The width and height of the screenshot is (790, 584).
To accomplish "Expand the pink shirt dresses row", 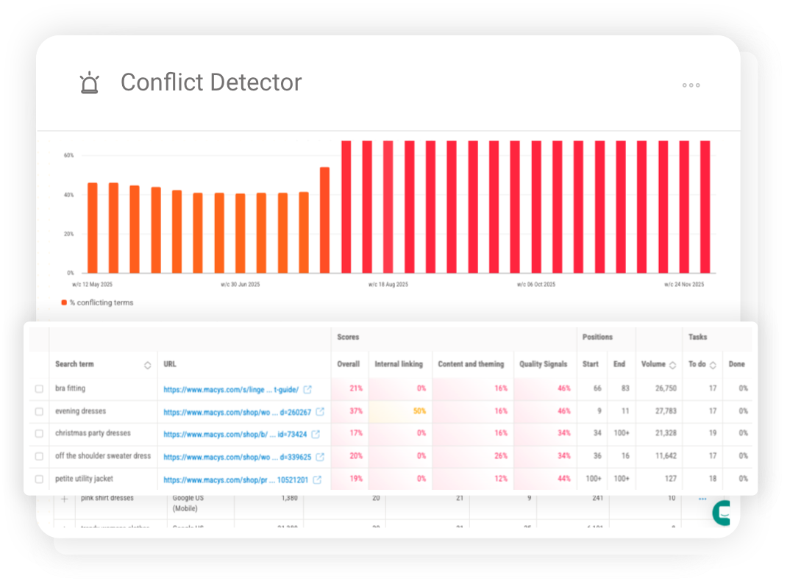I will (x=64, y=498).
